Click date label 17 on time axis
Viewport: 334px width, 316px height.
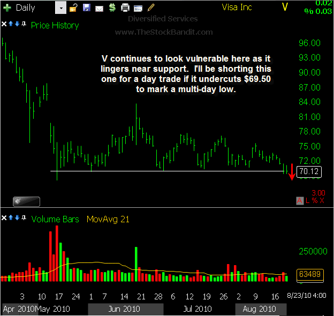coord(59,297)
